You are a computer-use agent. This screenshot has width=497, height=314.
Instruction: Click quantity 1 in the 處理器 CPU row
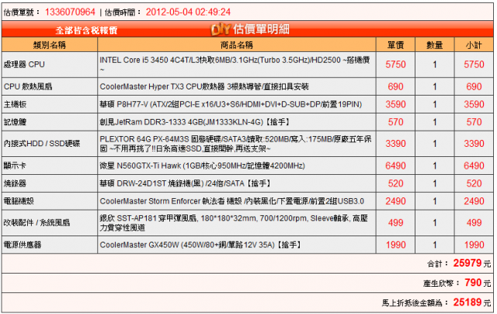[x=435, y=65]
